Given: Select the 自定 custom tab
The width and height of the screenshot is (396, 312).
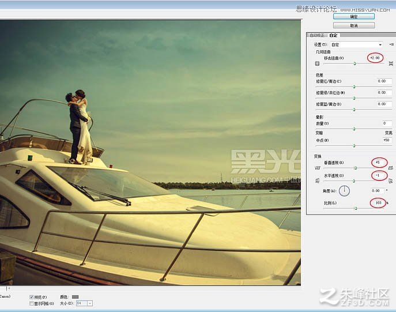Looking at the screenshot, I should [x=333, y=35].
